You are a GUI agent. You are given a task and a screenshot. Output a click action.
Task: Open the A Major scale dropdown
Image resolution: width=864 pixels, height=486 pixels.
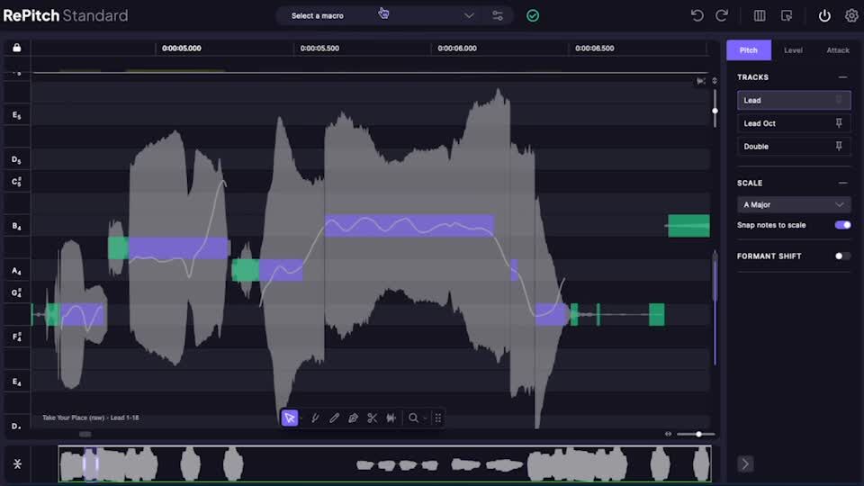[x=793, y=204]
